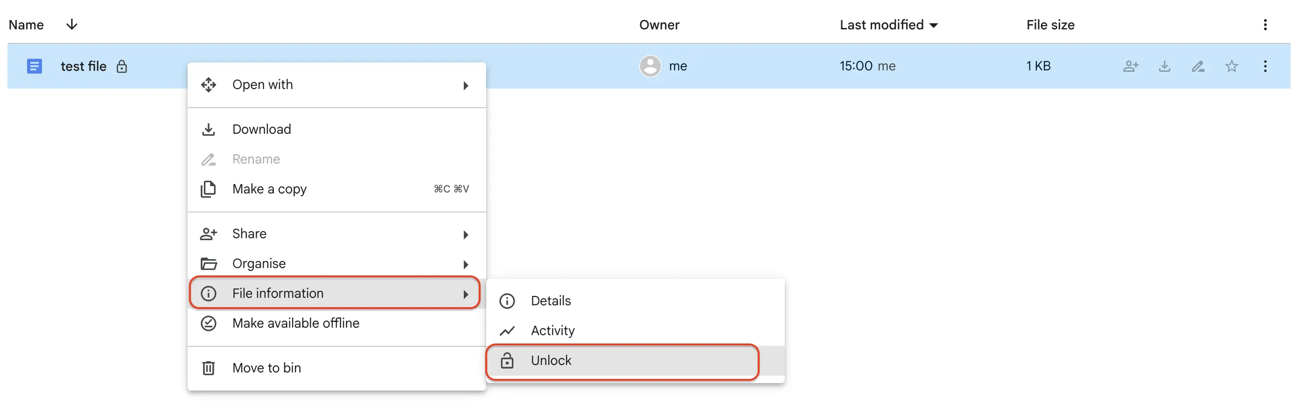Click the lock icon beside test file
Viewport: 1299px width, 412px height.
click(121, 66)
